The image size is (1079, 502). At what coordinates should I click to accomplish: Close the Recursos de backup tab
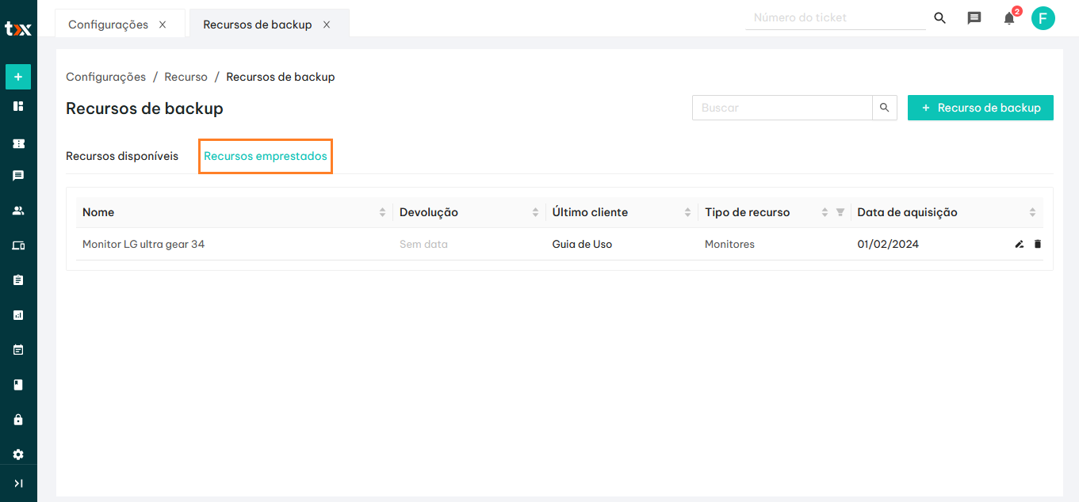click(327, 25)
